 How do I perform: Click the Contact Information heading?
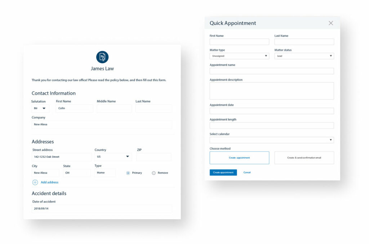point(54,93)
